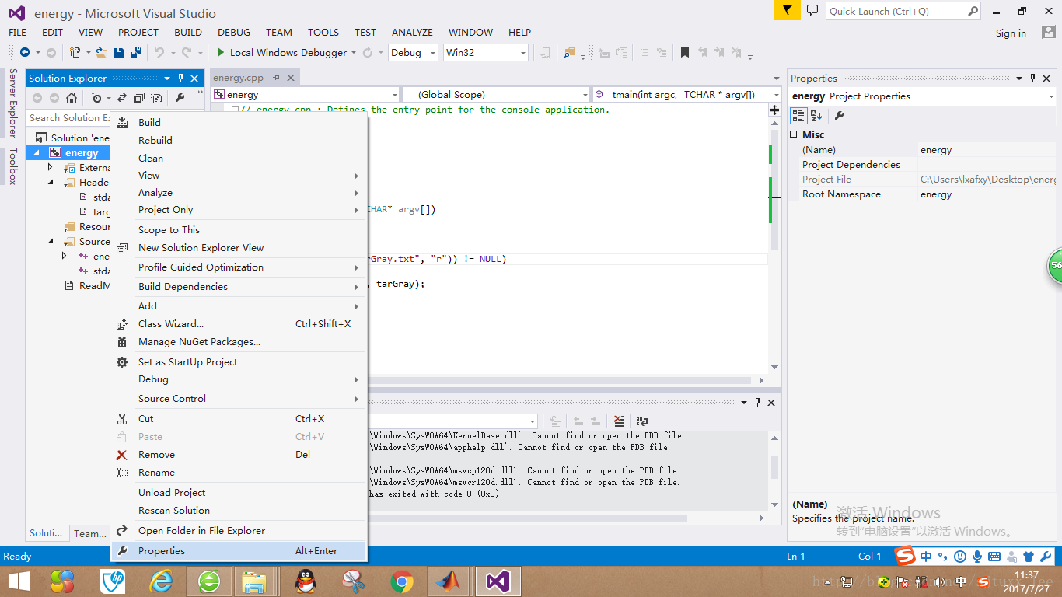Choose Rename from the context menu

tap(239, 472)
